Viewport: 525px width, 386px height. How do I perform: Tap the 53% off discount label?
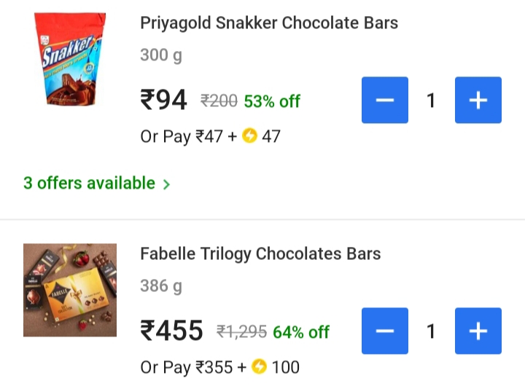272,101
